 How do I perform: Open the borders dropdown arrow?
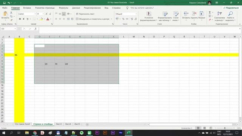click(37, 19)
